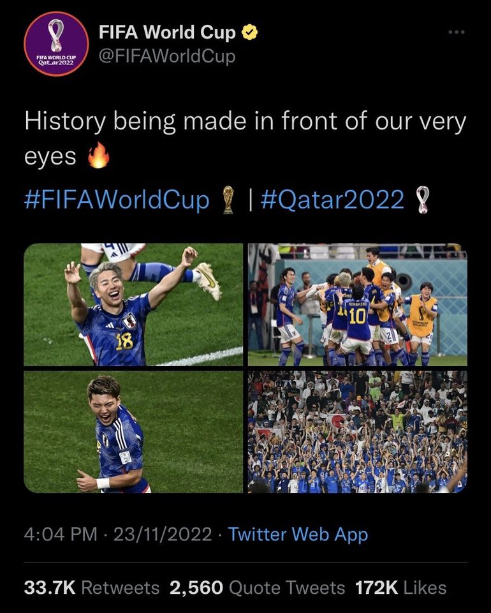Open the three-dot more options menu
The image size is (491, 613).
click(x=456, y=31)
